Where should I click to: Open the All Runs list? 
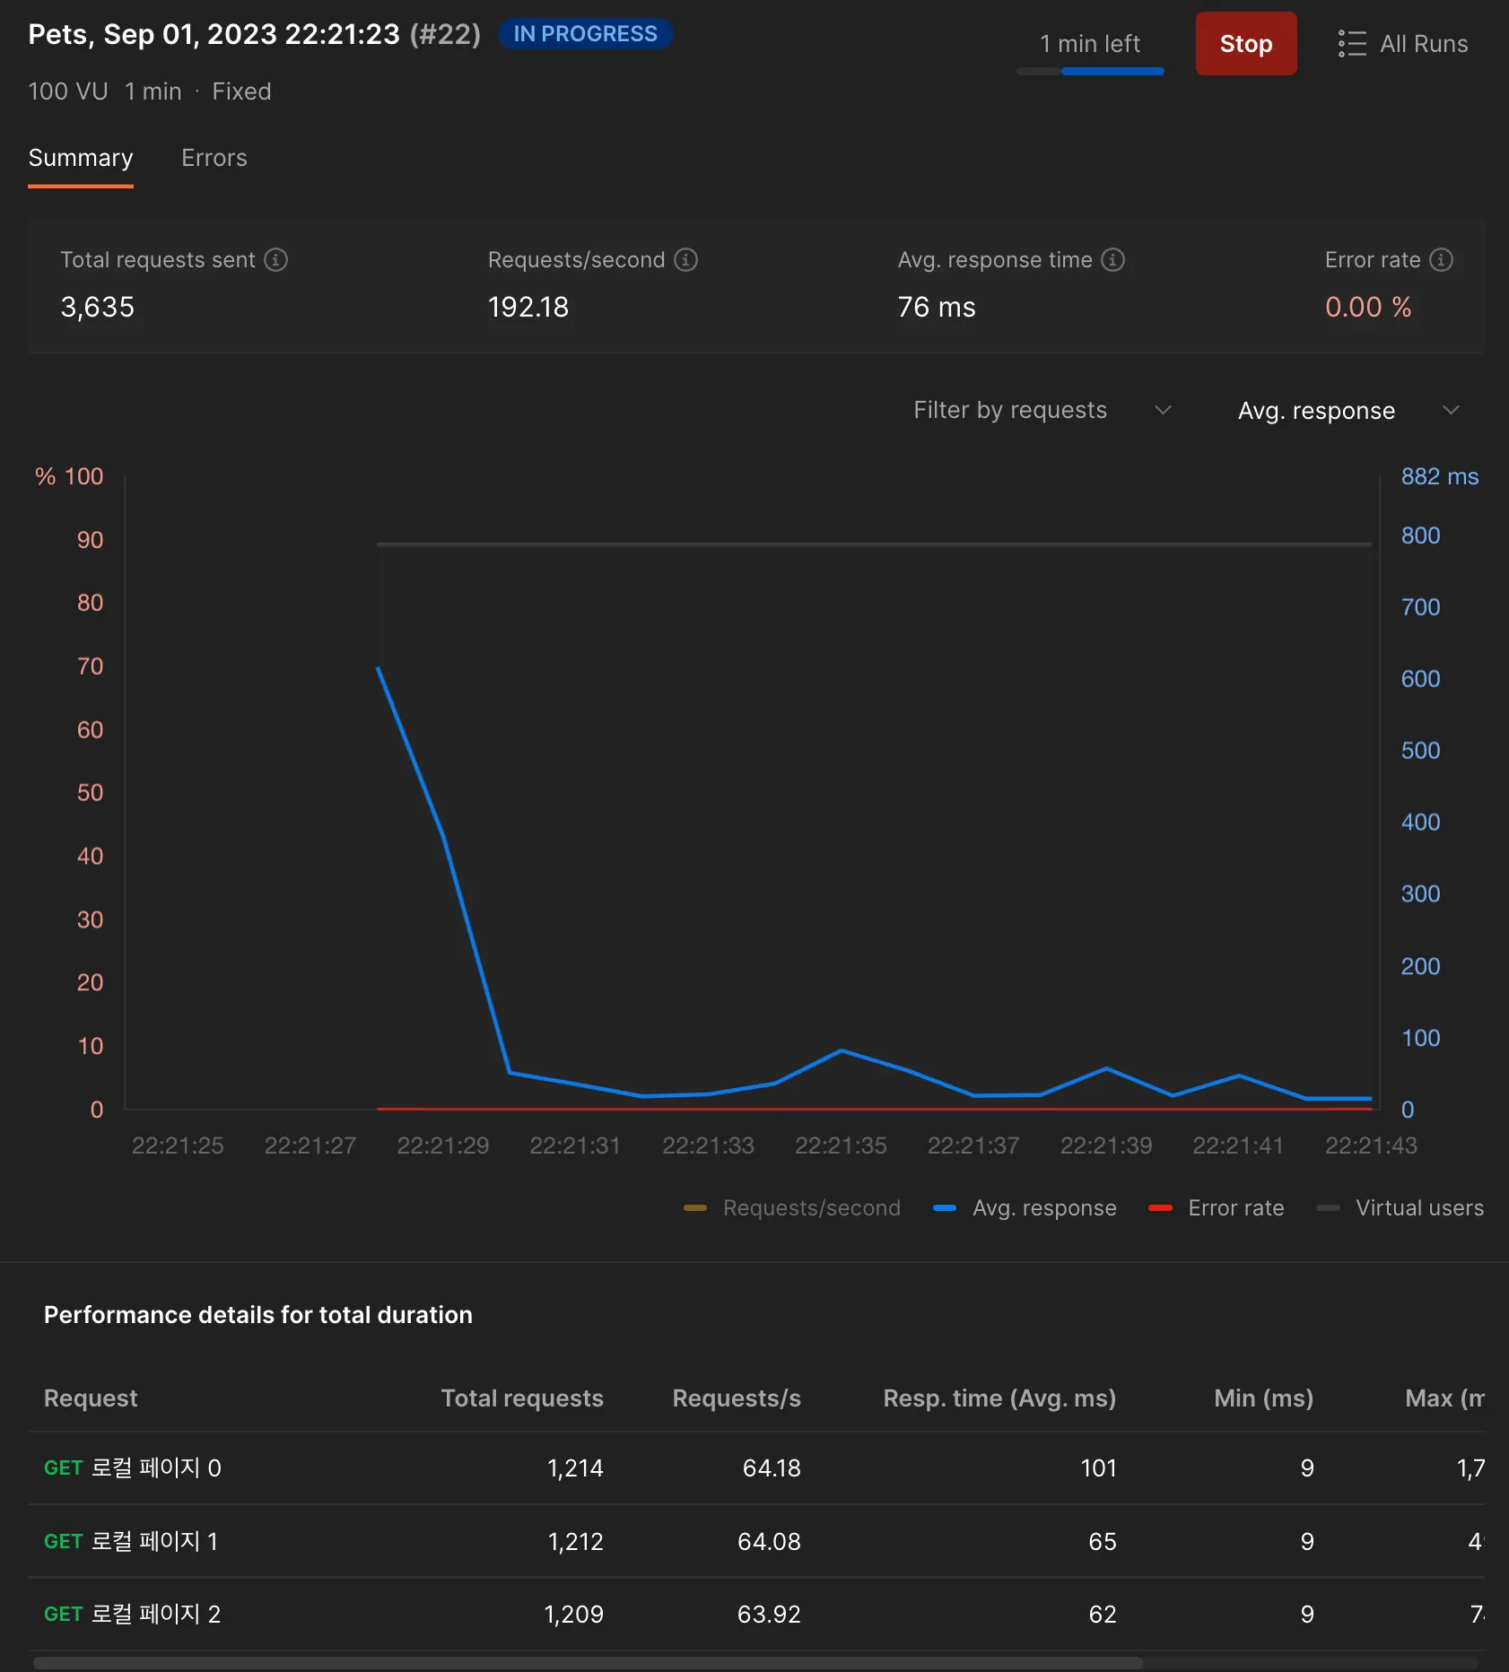click(x=1403, y=44)
